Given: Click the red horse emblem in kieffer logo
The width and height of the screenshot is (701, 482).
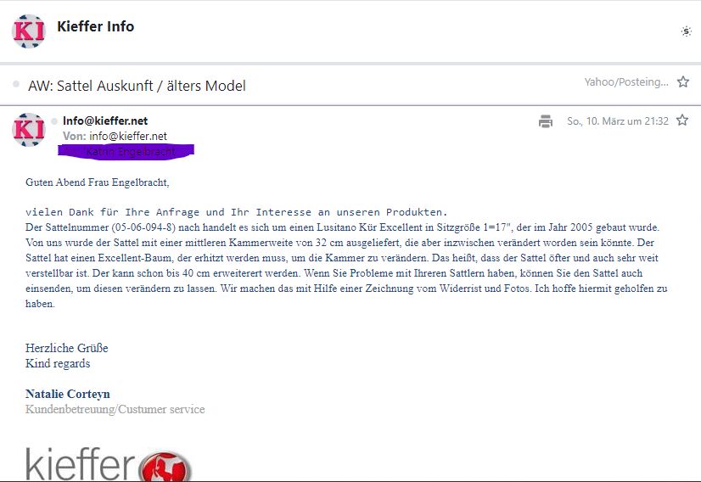Looking at the screenshot, I should coord(167,468).
